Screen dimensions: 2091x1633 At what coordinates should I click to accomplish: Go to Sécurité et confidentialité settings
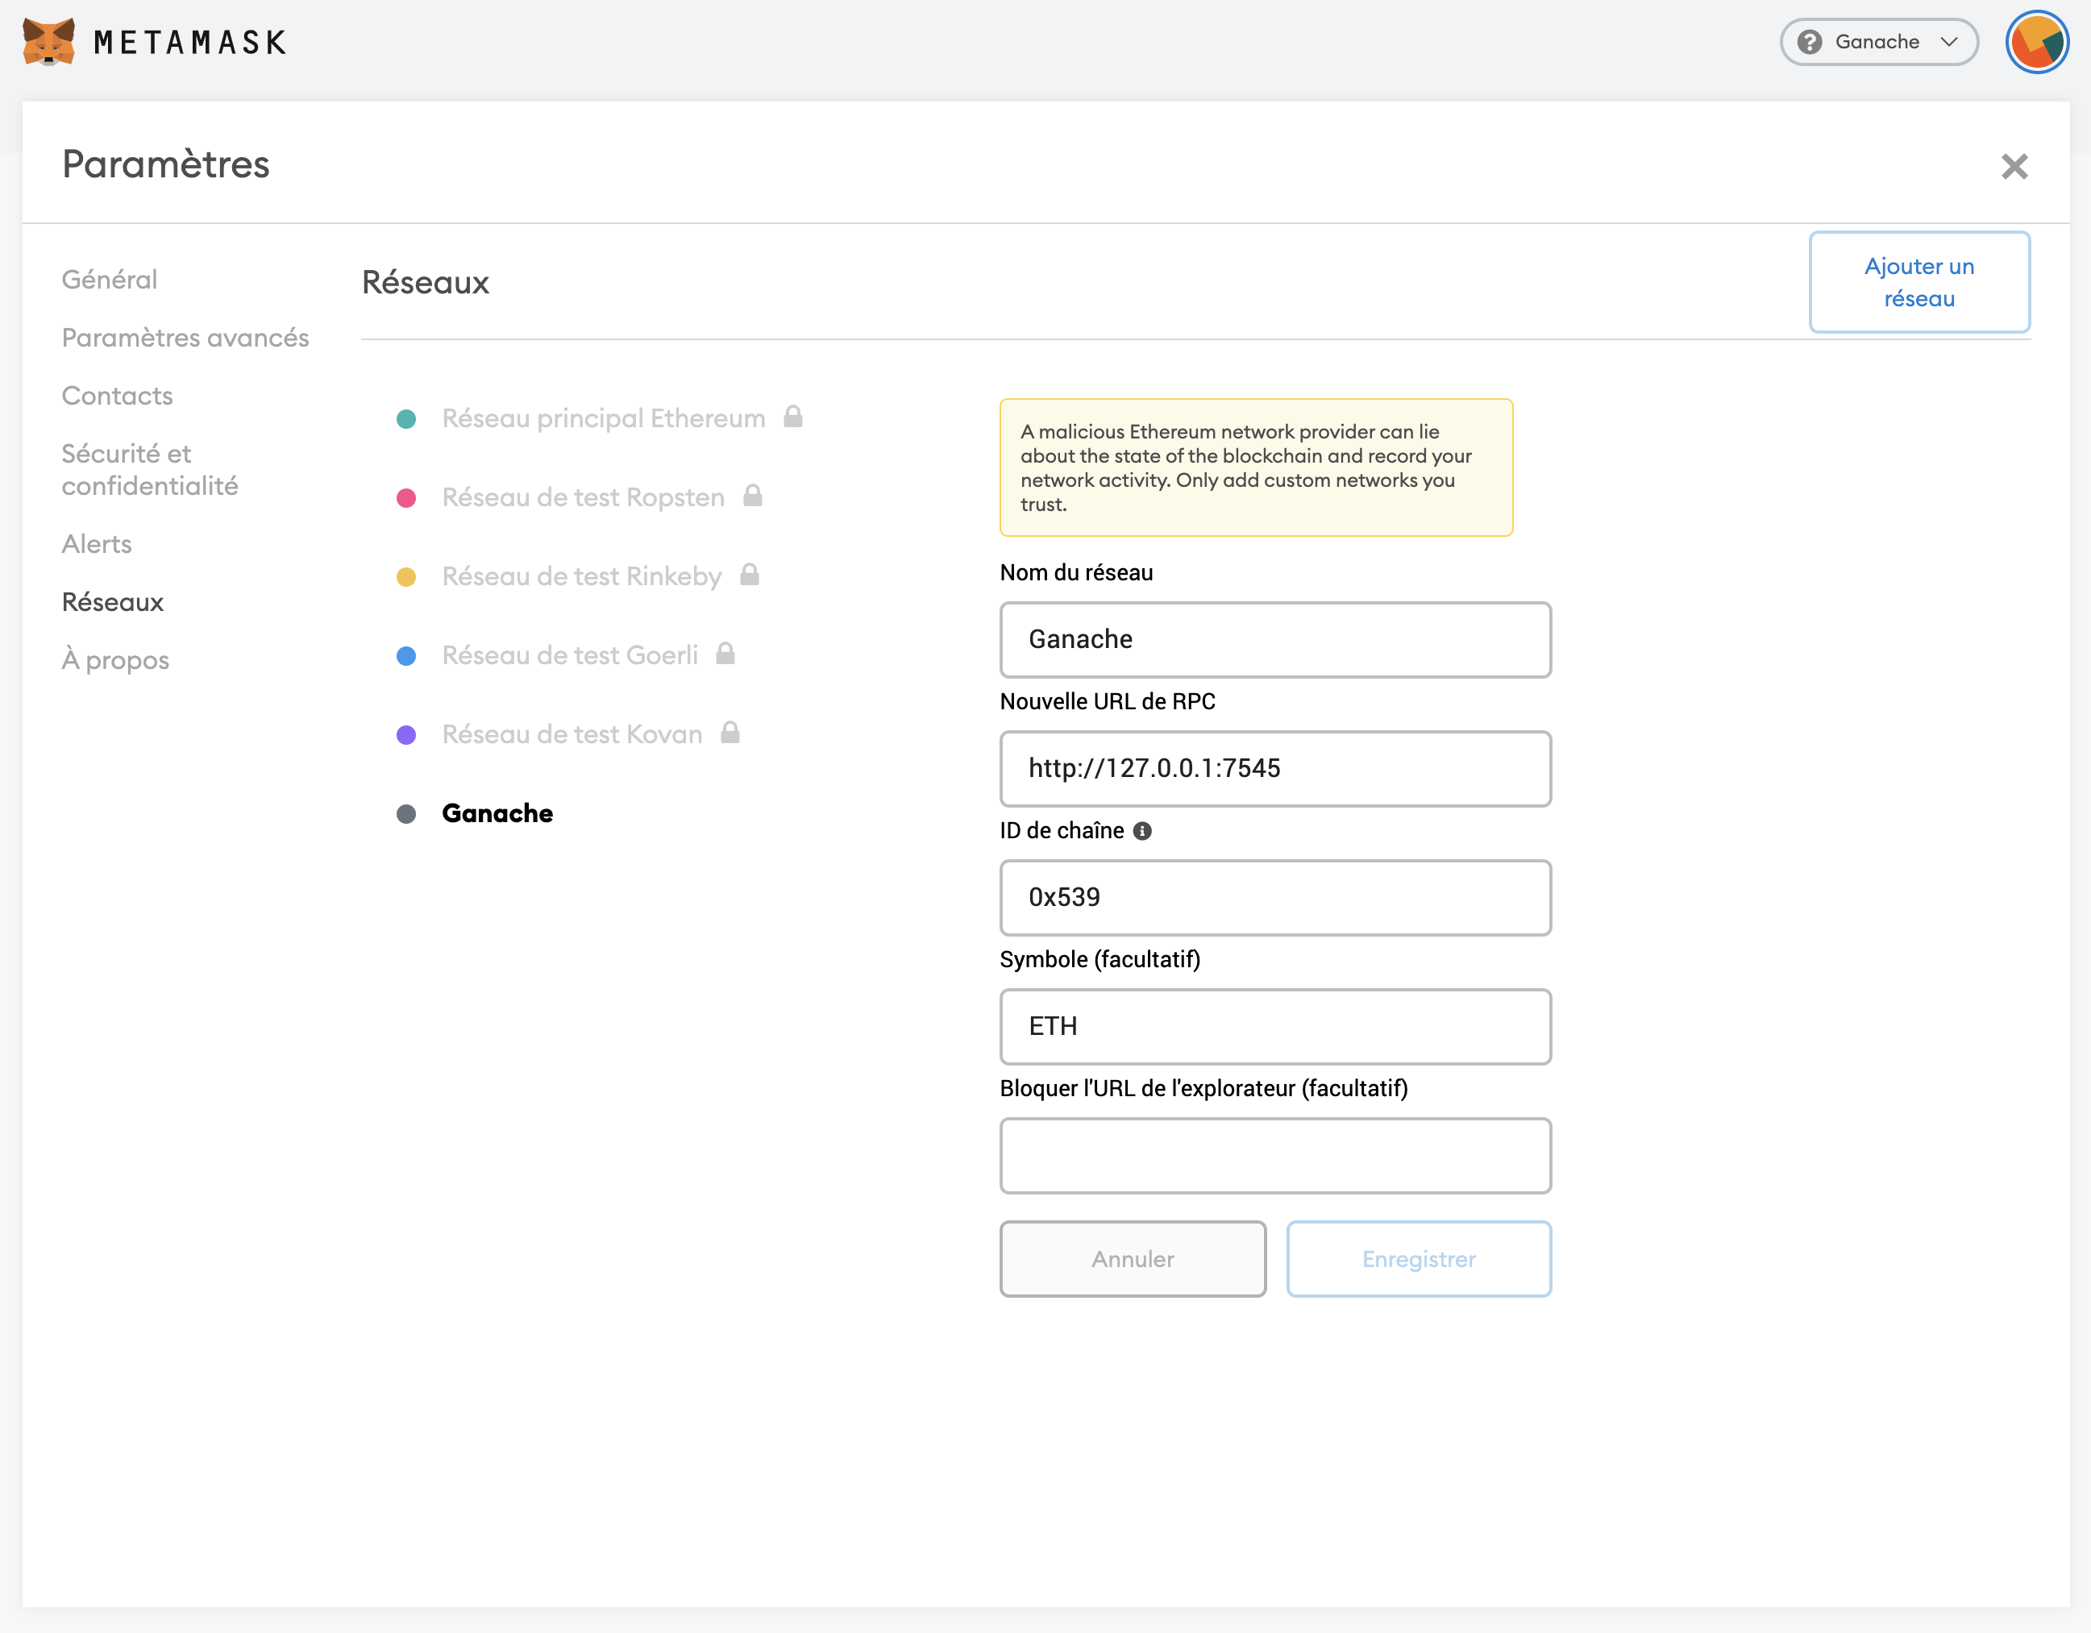149,469
